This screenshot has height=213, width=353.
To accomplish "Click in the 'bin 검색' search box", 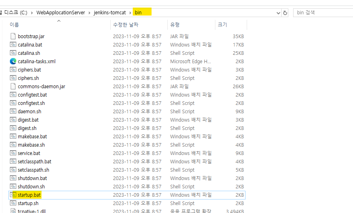I will click(323, 13).
